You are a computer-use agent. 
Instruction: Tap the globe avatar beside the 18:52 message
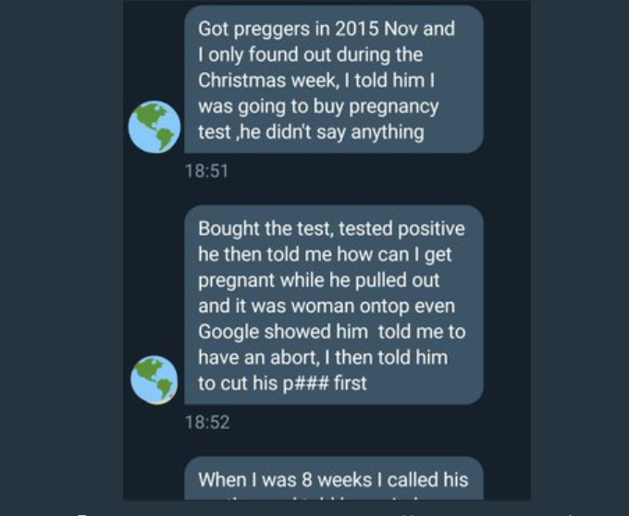154,380
